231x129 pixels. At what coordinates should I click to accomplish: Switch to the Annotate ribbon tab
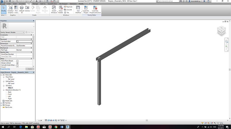[x=22, y=4]
